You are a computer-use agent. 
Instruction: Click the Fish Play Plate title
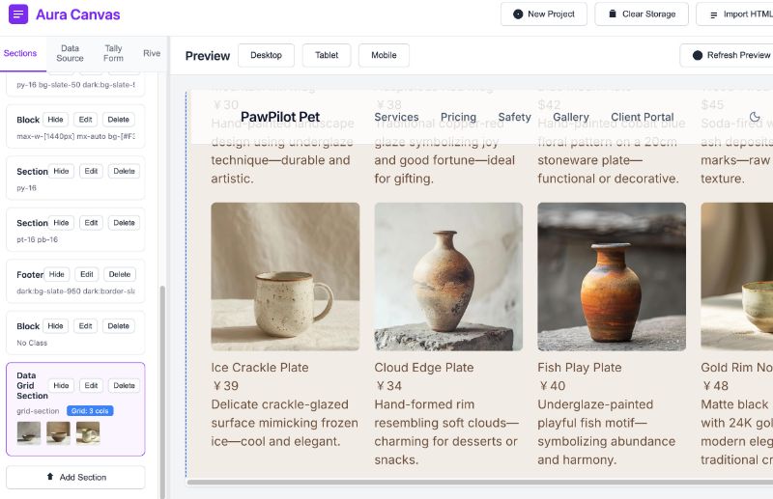(580, 368)
